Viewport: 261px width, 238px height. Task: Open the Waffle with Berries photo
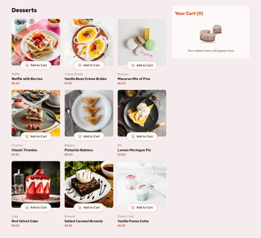(x=36, y=42)
